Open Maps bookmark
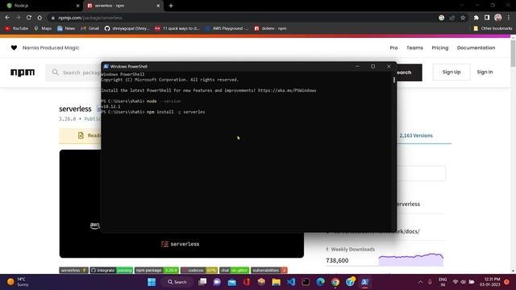Image resolution: width=516 pixels, height=290 pixels. [43, 29]
